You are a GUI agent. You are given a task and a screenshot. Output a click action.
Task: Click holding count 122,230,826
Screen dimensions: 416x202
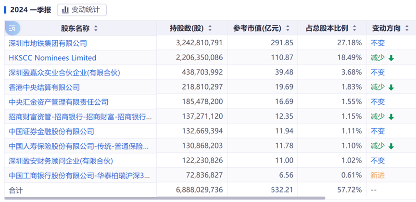(202, 161)
